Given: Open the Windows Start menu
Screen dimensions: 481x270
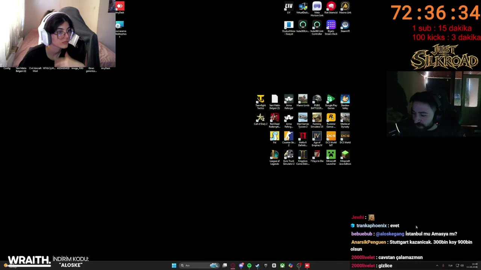Looking at the screenshot, I should 174,265.
